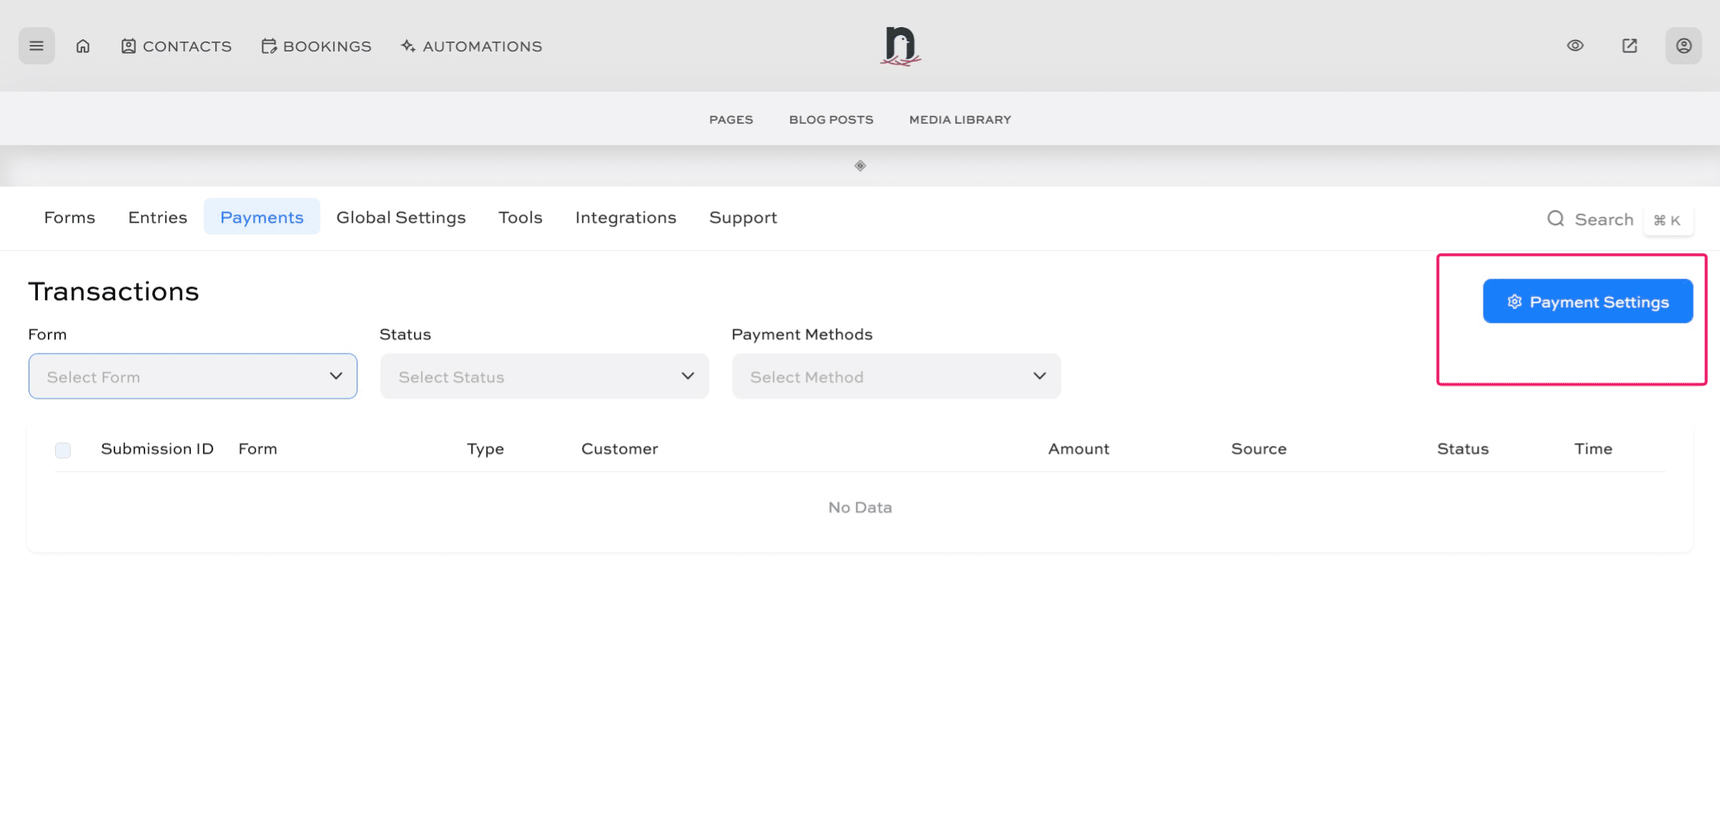Open Automations
The height and width of the screenshot is (830, 1720).
coord(470,46)
